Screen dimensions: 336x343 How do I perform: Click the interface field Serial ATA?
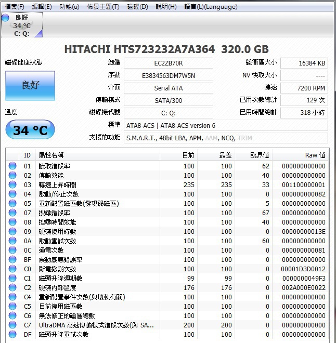click(x=169, y=88)
